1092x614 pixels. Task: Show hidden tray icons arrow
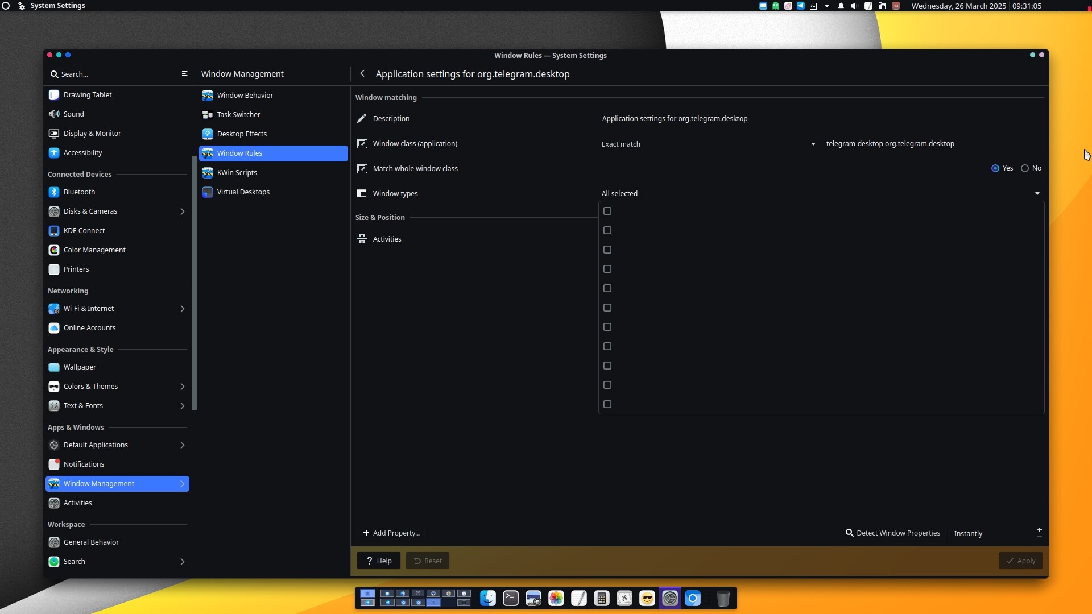[x=827, y=6]
